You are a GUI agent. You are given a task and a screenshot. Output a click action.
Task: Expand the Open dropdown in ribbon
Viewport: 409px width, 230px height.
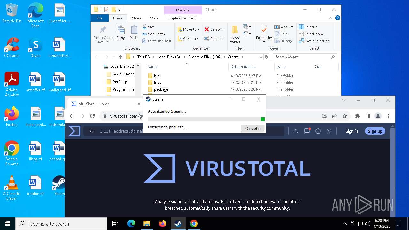292,27
